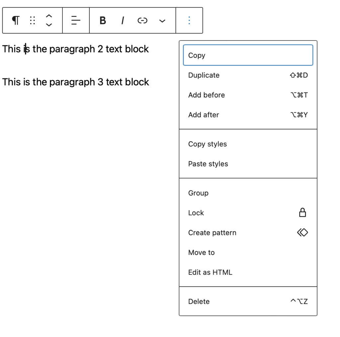The height and width of the screenshot is (337, 340).
Task: Open the text alignment control
Action: [76, 21]
